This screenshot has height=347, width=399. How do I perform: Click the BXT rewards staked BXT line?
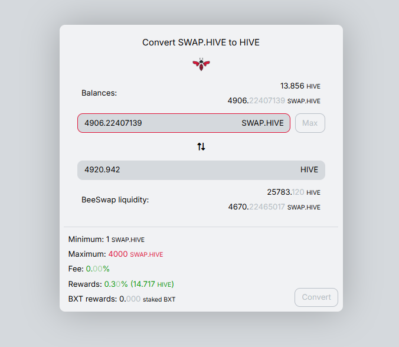(122, 299)
